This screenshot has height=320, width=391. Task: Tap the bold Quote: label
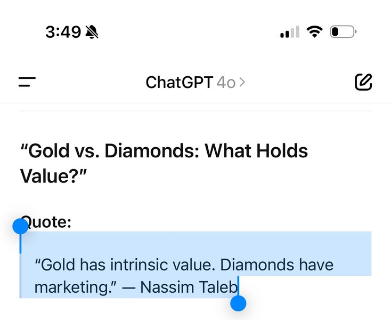46,222
